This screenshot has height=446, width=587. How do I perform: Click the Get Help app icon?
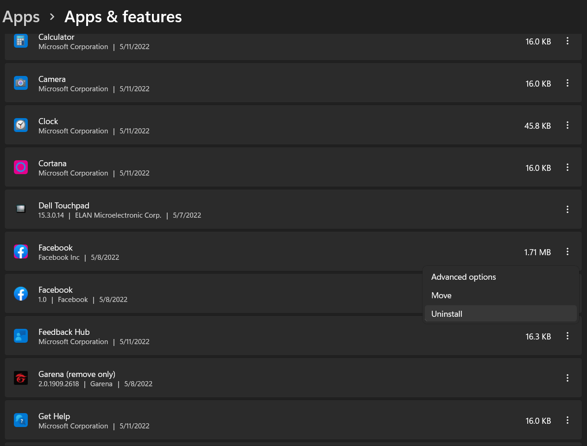pos(21,420)
